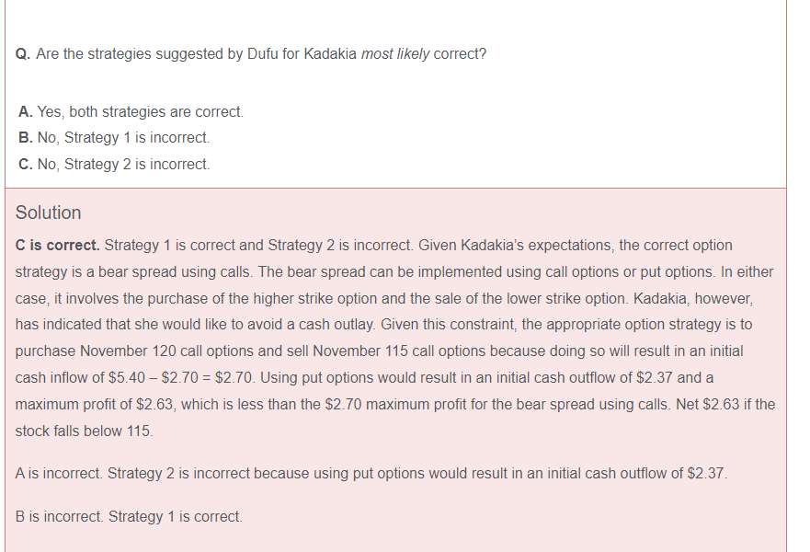Click the bold letter A option label
The height and width of the screenshot is (552, 810).
coord(26,111)
